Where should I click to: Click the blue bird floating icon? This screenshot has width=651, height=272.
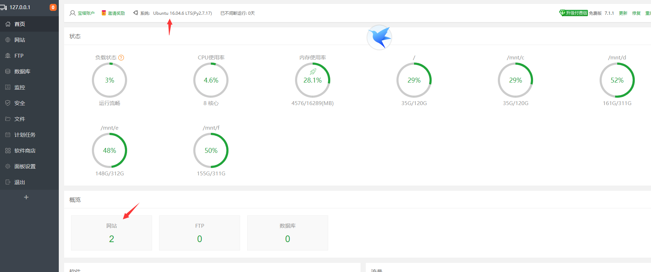click(380, 37)
